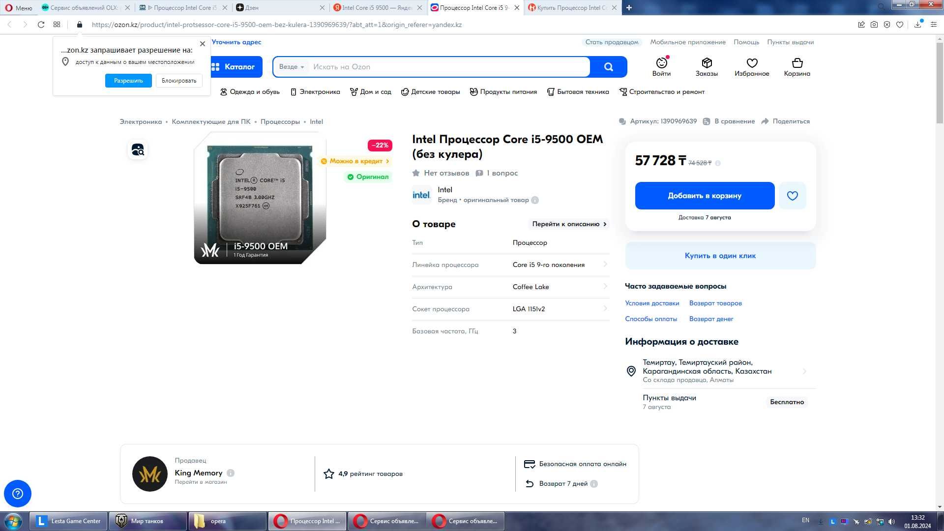Click the image search icon beside photo
This screenshot has width=944, height=531.
tap(138, 149)
